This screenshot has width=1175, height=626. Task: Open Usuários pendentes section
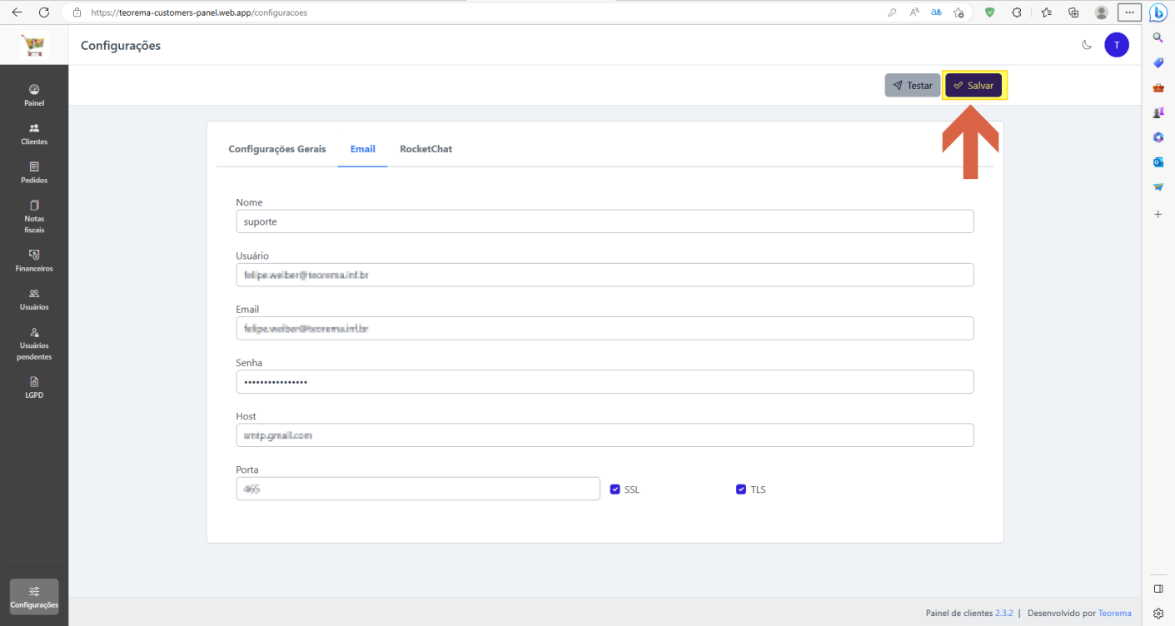[34, 344]
